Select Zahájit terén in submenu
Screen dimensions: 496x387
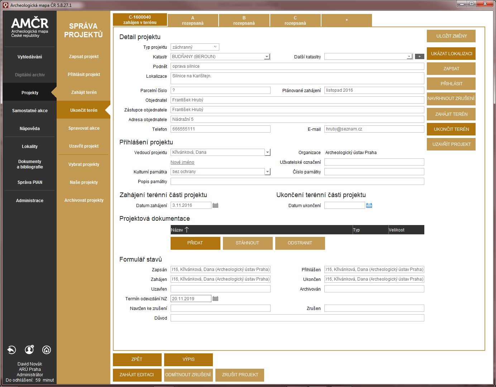coord(84,92)
